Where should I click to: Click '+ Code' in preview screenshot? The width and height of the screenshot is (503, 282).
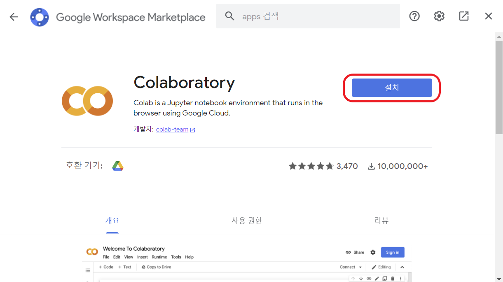click(106, 267)
